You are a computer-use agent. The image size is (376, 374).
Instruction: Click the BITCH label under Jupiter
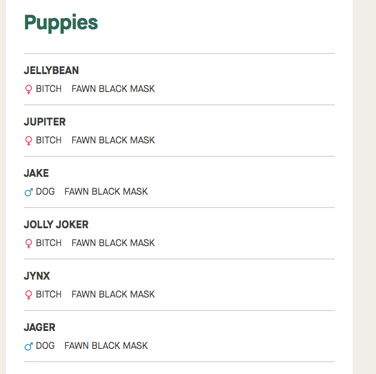point(48,140)
